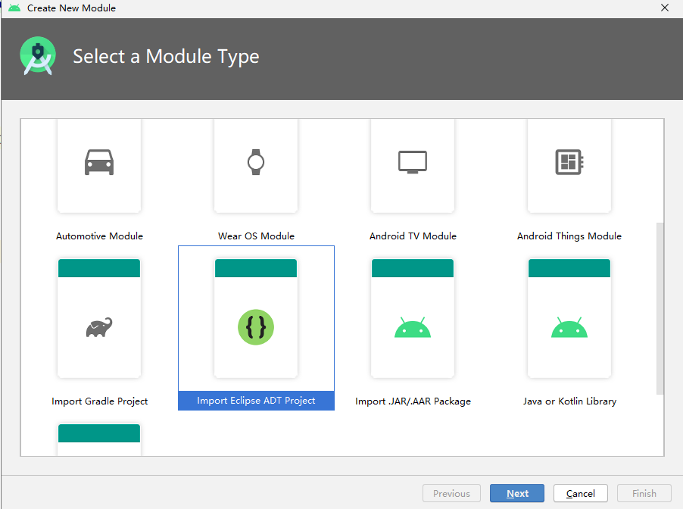This screenshot has width=683, height=509.
Task: Click the Android icon in title bar
Action: click(14, 8)
